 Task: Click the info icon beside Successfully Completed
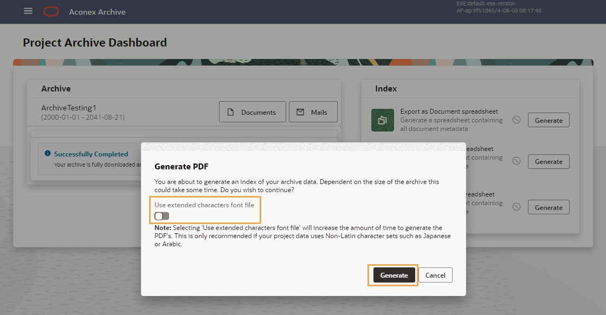point(48,153)
